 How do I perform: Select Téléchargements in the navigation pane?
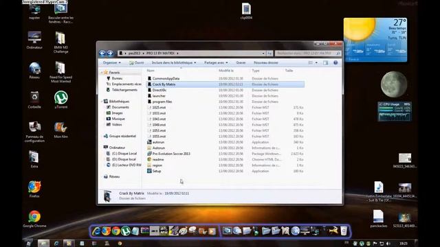[x=122, y=90]
